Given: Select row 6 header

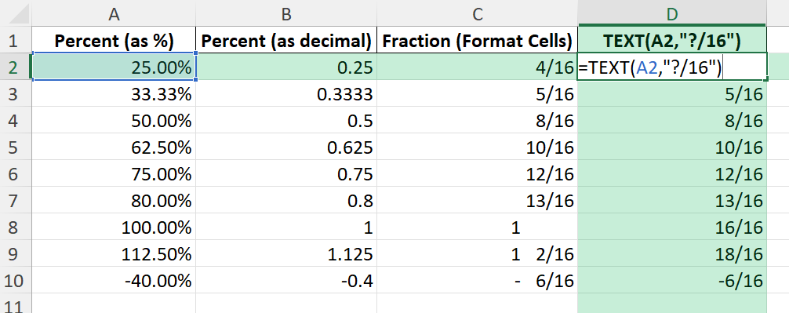Looking at the screenshot, I should point(16,173).
